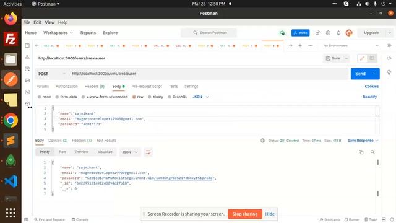
Task: Switch to the Headers (9) request tab
Action: (95, 87)
